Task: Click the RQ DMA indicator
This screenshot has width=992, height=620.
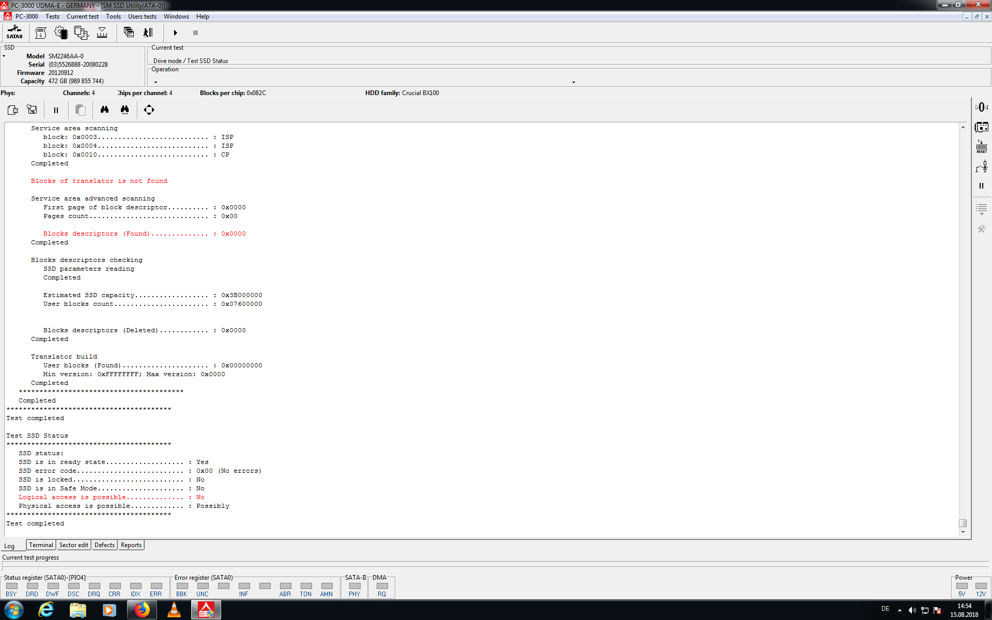Action: click(x=382, y=586)
